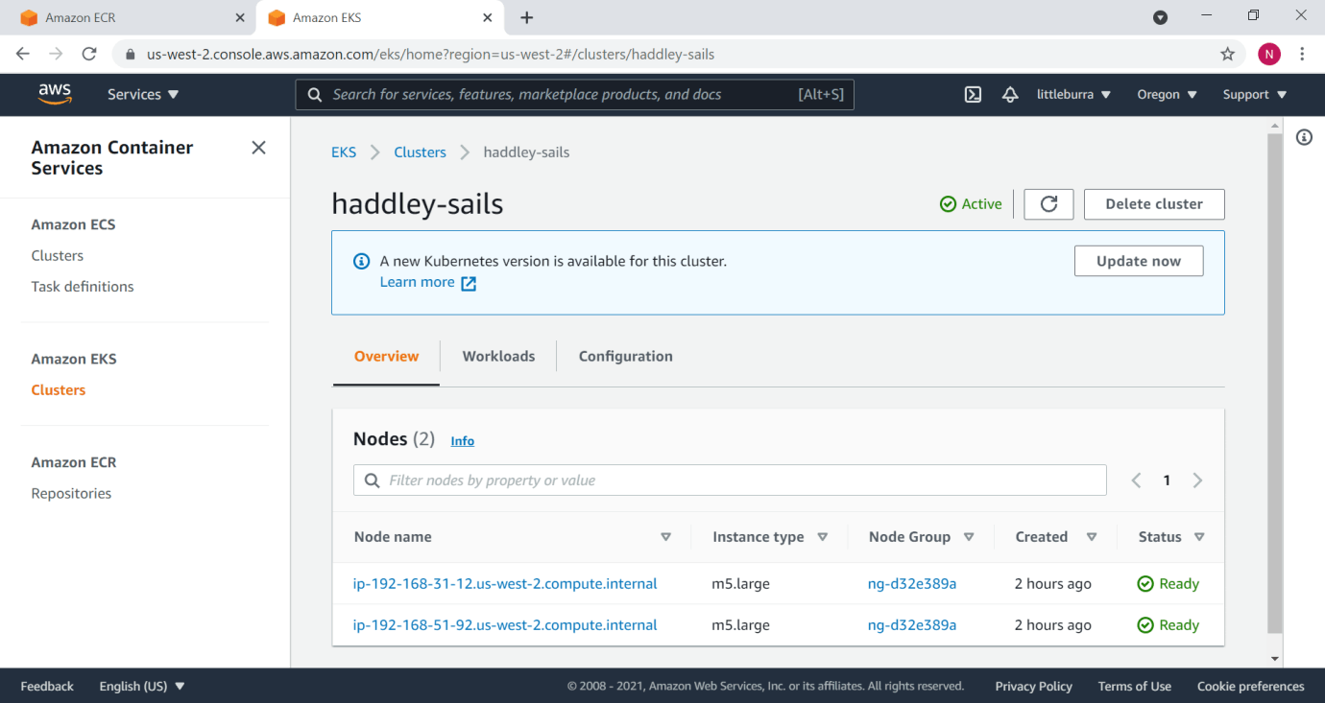
Task: Open ECR Repositories in sidebar
Action: [x=71, y=493]
